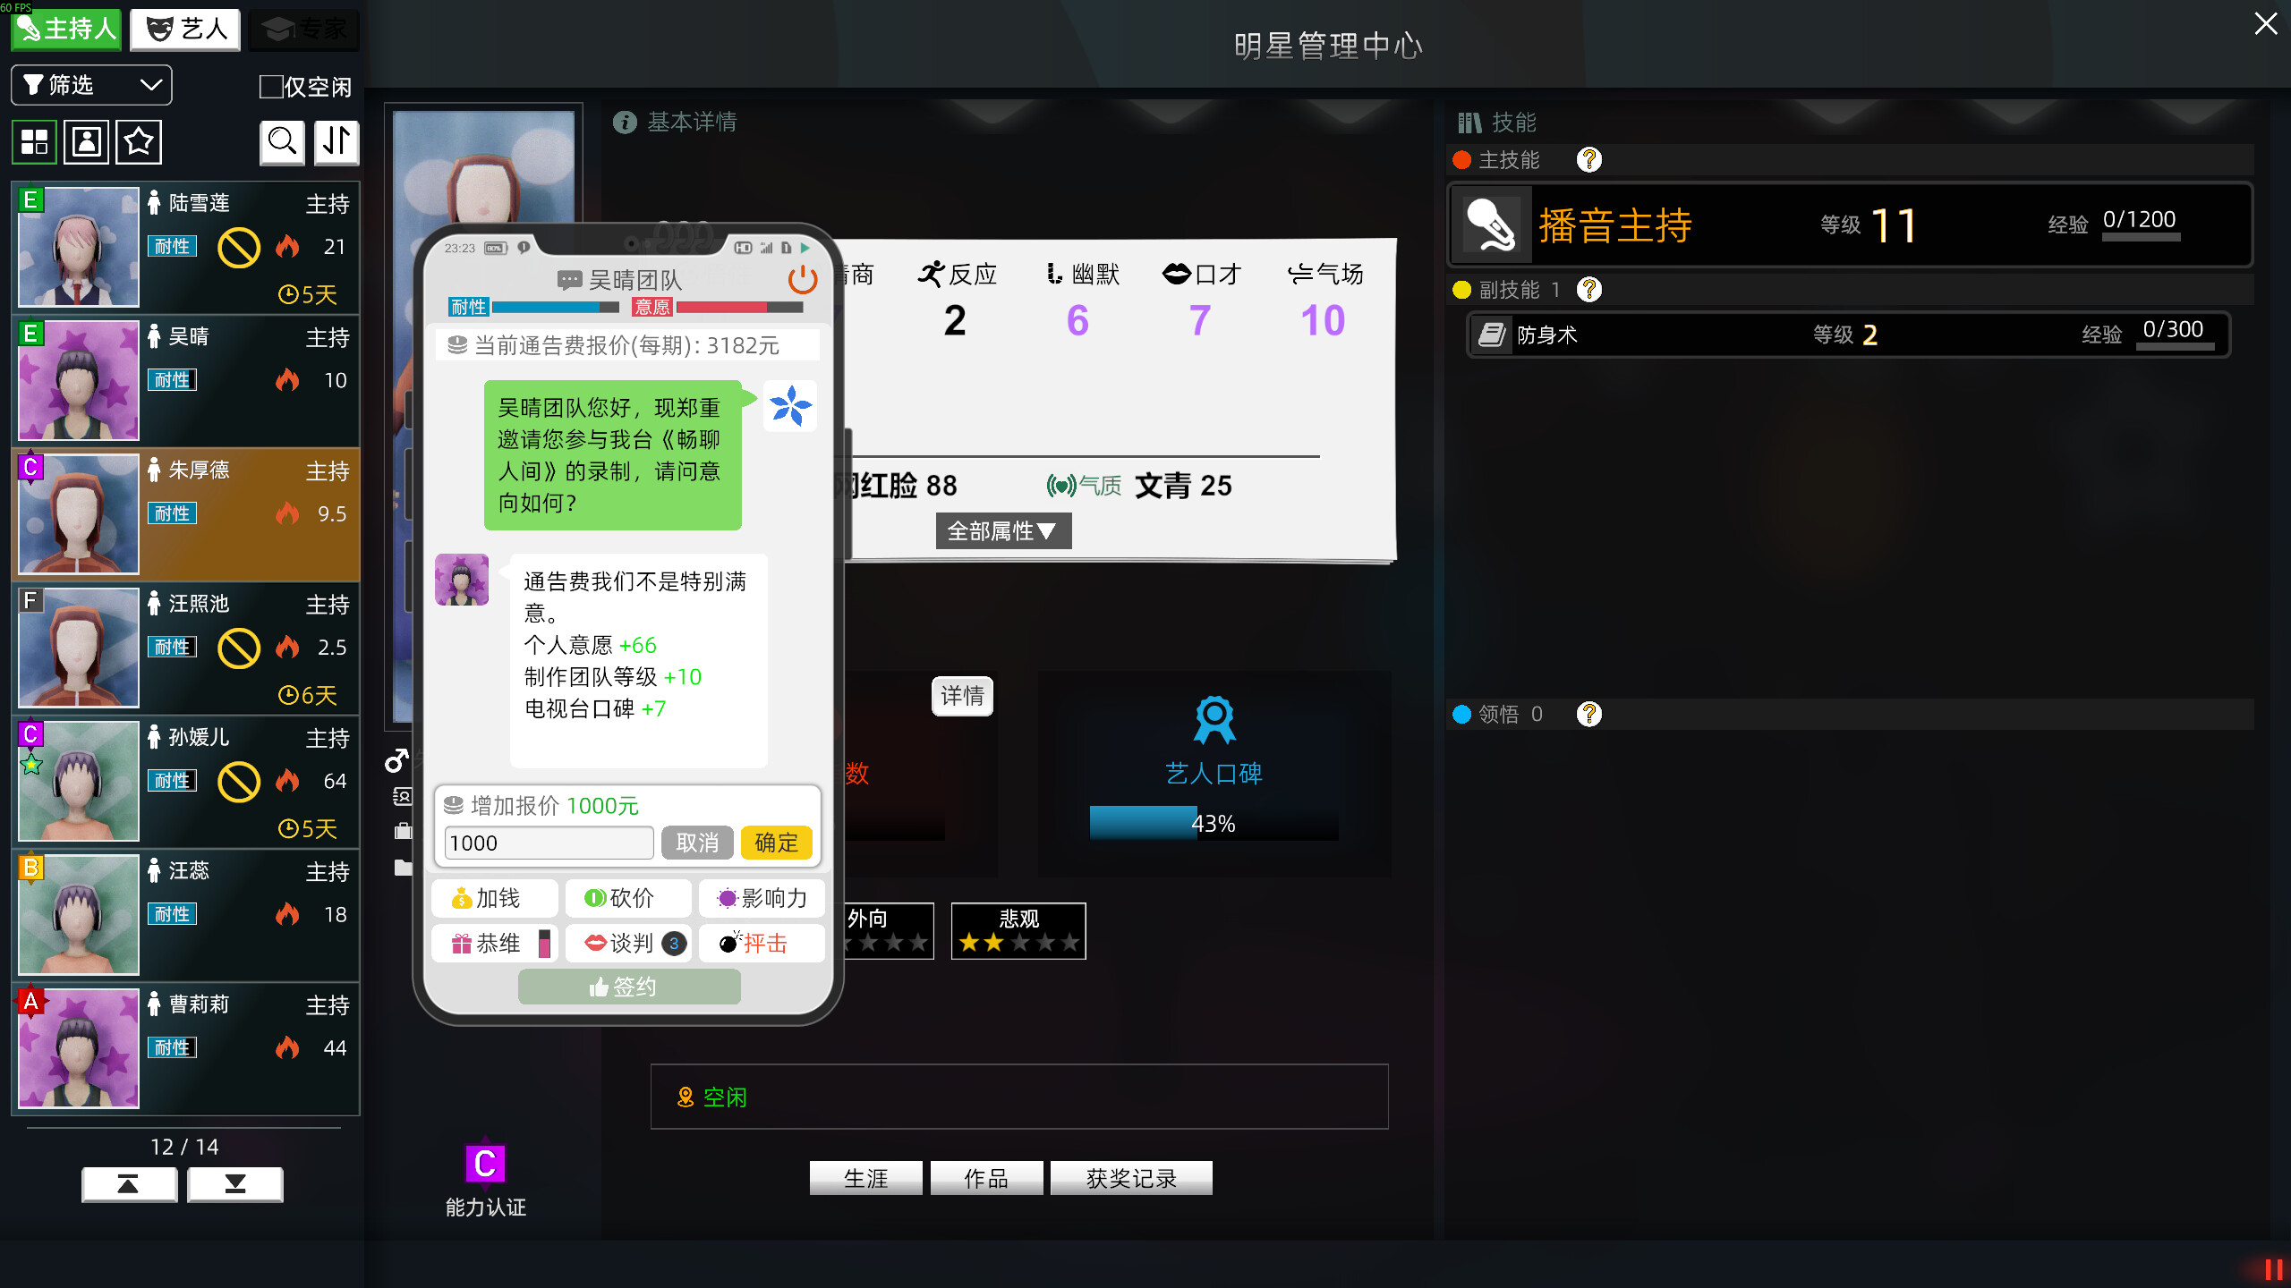
Task: Open help for 主技能 question mark
Action: click(1588, 160)
